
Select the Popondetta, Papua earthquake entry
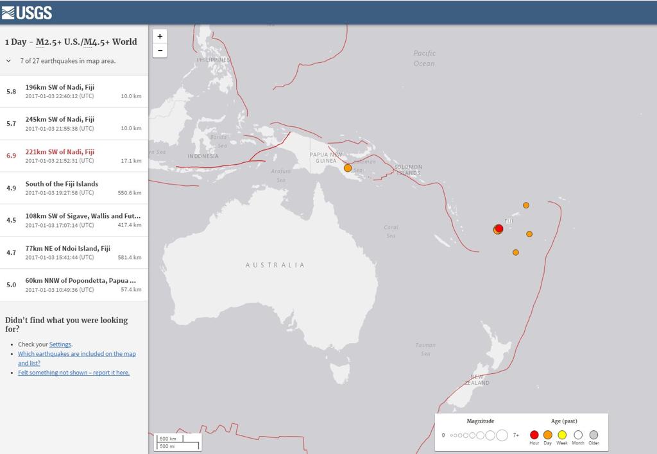[74, 284]
